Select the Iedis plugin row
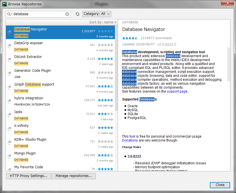Screen dimensions: 236x193 (60, 115)
